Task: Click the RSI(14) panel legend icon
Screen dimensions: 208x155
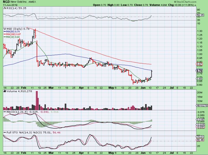Action: pos(4,8)
